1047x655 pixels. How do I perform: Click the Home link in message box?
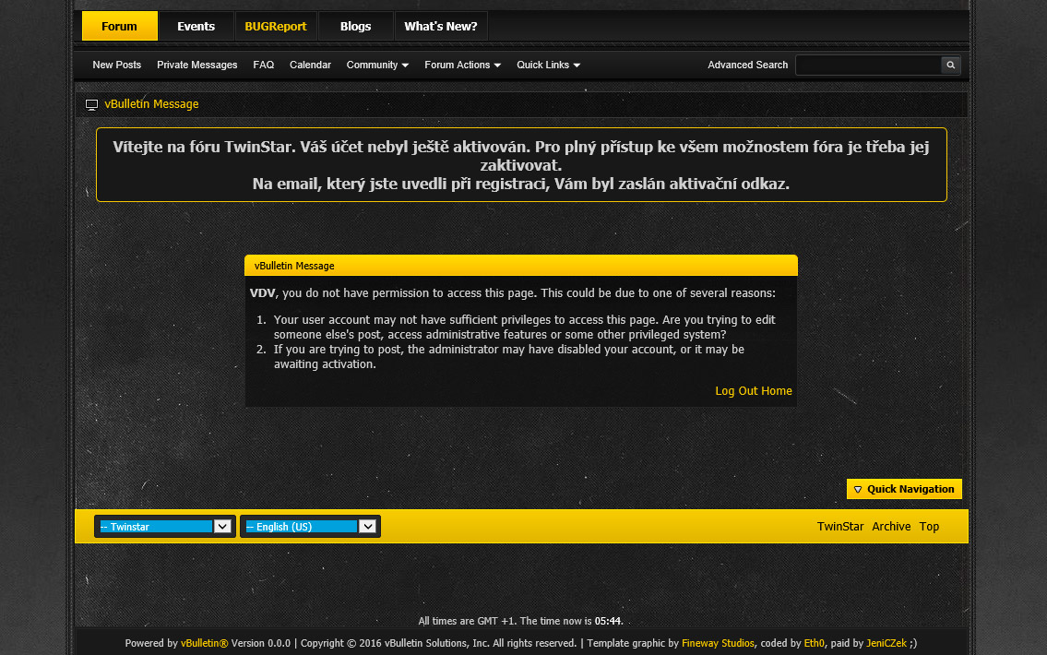click(x=777, y=391)
